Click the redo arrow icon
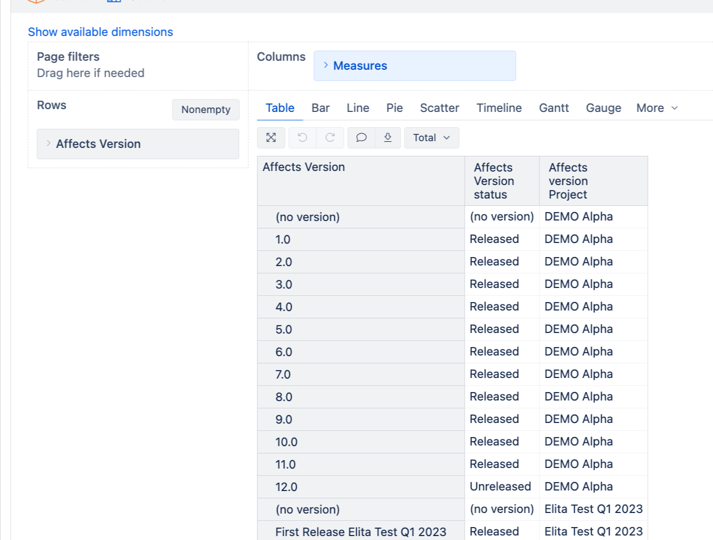This screenshot has height=540, width=713. click(330, 138)
